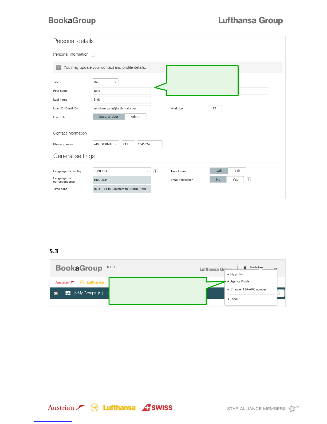Screen dimensions: 327x424
Task: Click the Smith,Jane user name
Action: (x=257, y=267)
